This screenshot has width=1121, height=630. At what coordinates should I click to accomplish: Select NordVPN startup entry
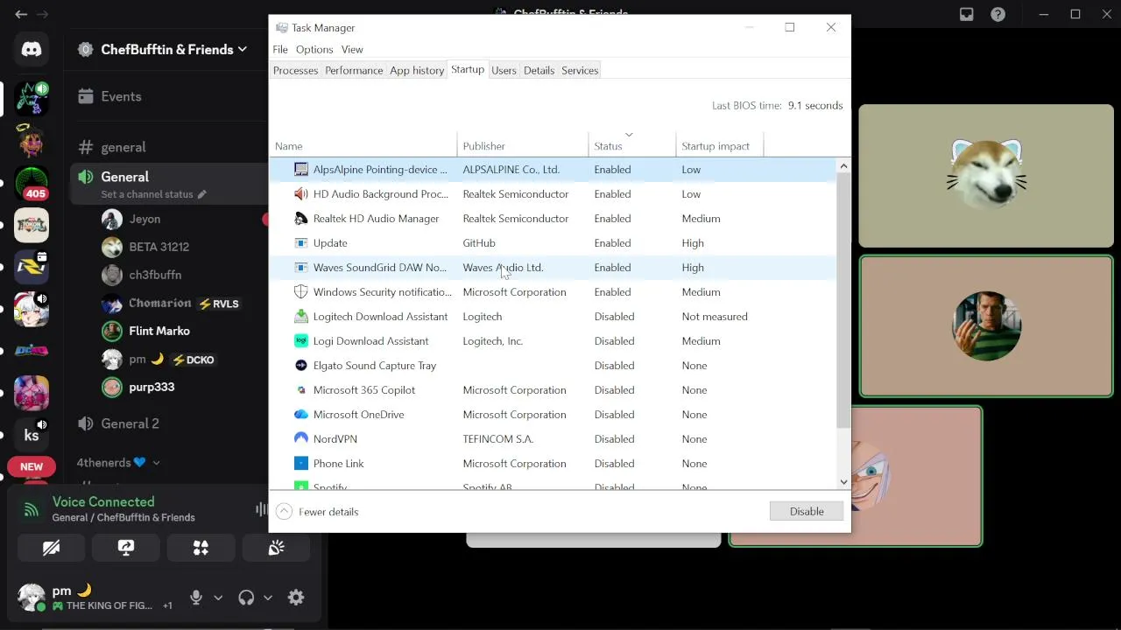(x=553, y=439)
